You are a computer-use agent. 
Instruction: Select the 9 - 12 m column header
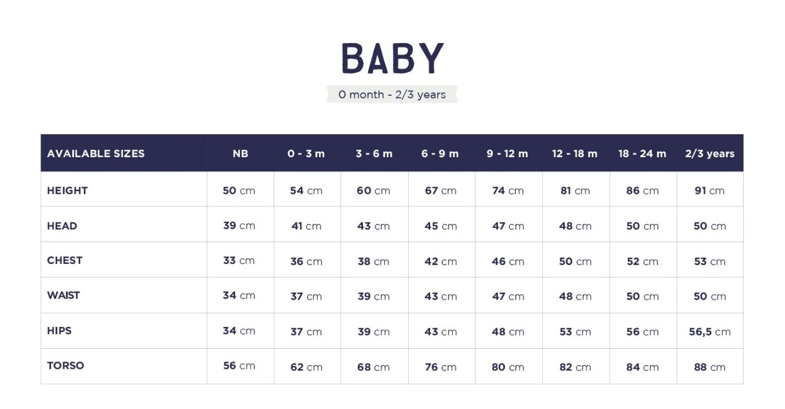[508, 154]
